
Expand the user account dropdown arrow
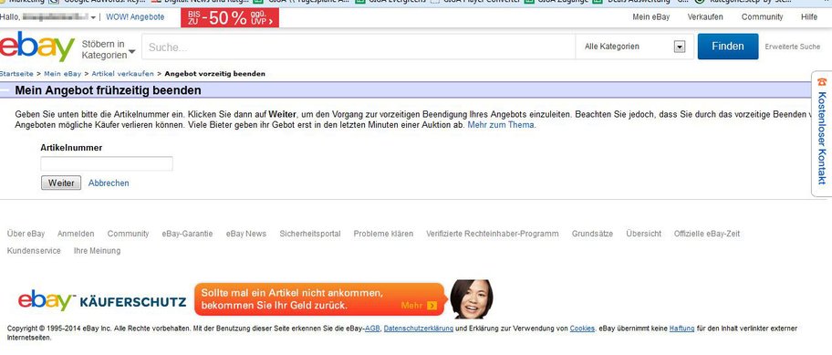[x=93, y=17]
